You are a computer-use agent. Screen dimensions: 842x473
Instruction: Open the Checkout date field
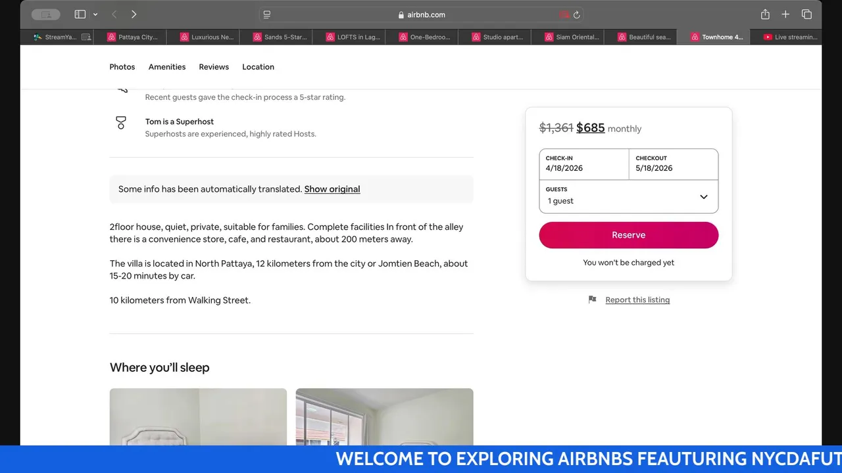pyautogui.click(x=673, y=164)
